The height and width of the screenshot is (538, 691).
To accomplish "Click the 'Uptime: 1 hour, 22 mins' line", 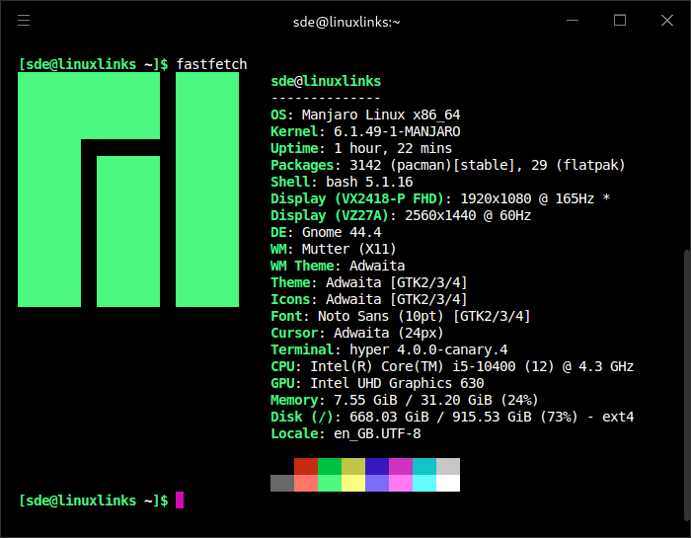I will click(361, 148).
